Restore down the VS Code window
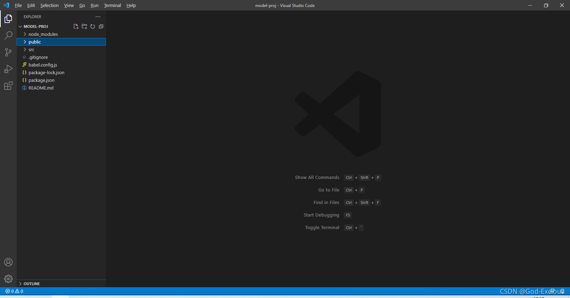This screenshot has height=298, width=570. (546, 5)
